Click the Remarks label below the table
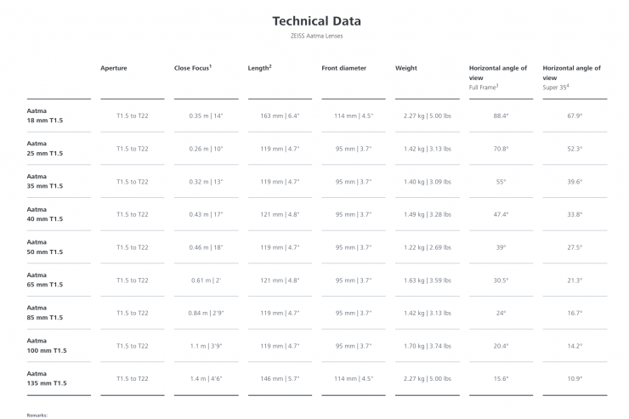Viewport: 629px width, 419px height. click(x=37, y=415)
